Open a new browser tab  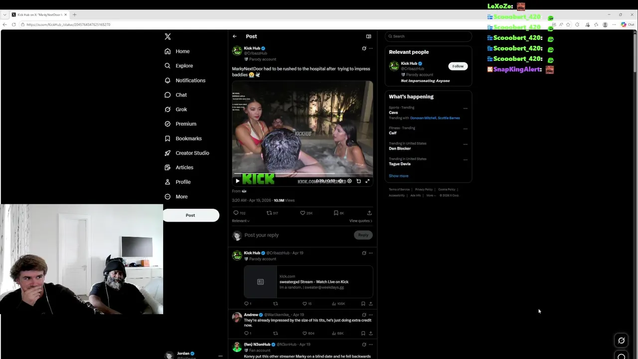(74, 14)
